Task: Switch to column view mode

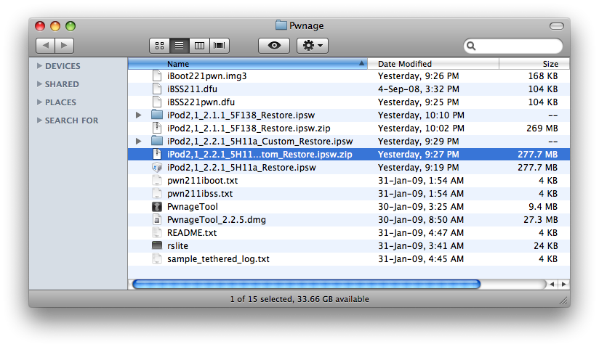Action: (198, 46)
